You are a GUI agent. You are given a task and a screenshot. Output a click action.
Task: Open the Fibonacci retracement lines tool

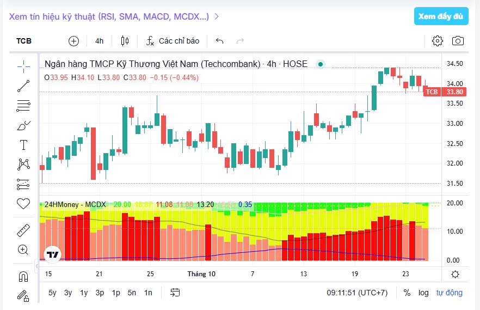point(23,106)
